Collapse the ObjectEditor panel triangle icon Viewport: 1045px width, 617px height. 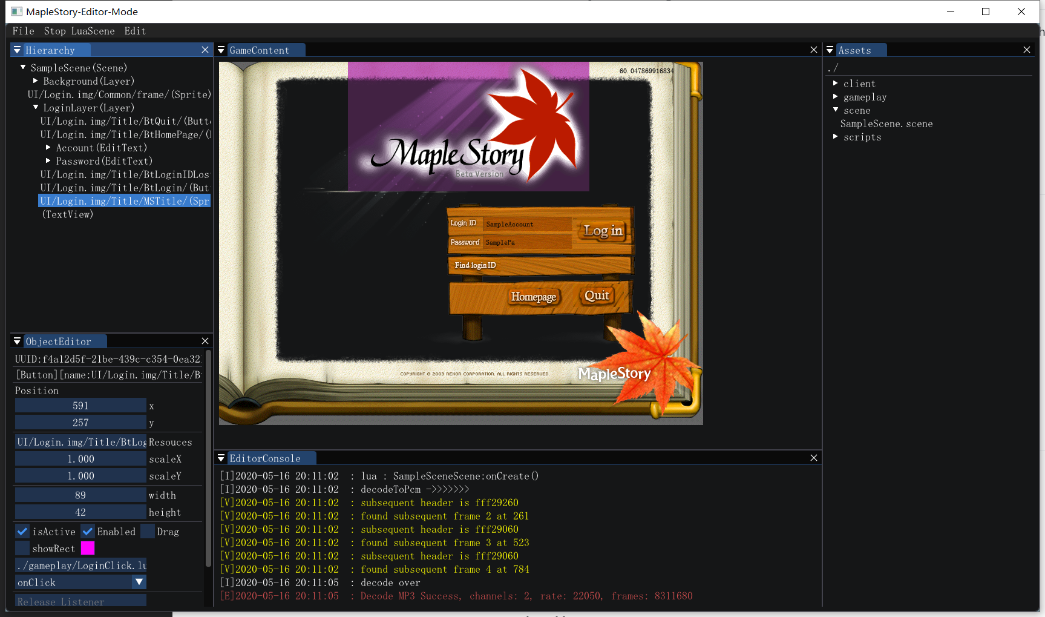(x=17, y=341)
